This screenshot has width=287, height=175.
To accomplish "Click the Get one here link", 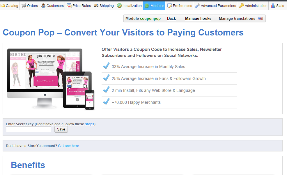I will coord(68,146).
